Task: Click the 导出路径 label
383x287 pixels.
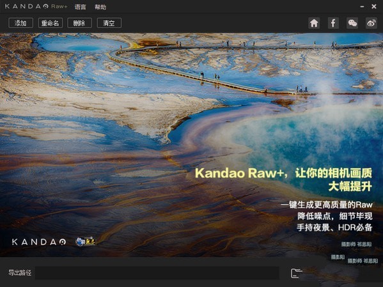Action: point(20,272)
